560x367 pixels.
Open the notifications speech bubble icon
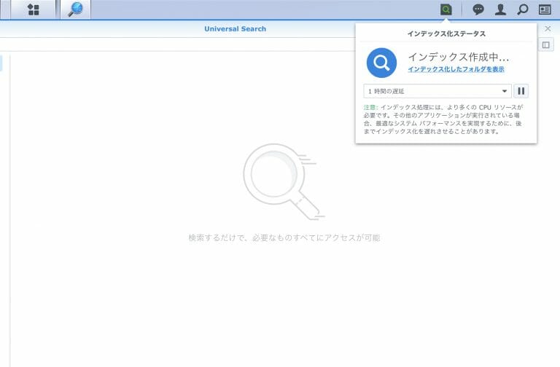478,9
